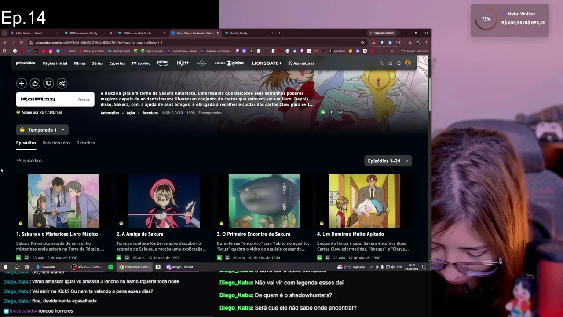Open Chrome downloads icon in toolbar
Screen dimensions: 563x317
(x=410, y=43)
